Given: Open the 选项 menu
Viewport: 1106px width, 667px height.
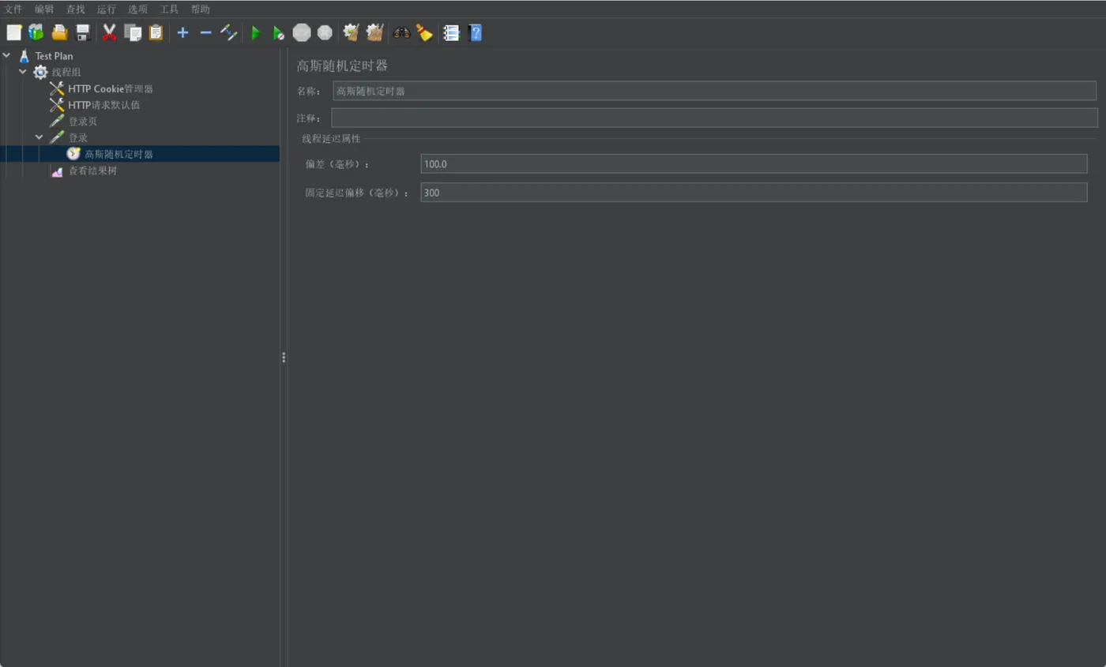Looking at the screenshot, I should pyautogui.click(x=138, y=9).
